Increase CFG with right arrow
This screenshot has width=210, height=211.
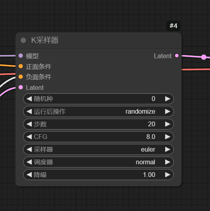tap(168, 137)
